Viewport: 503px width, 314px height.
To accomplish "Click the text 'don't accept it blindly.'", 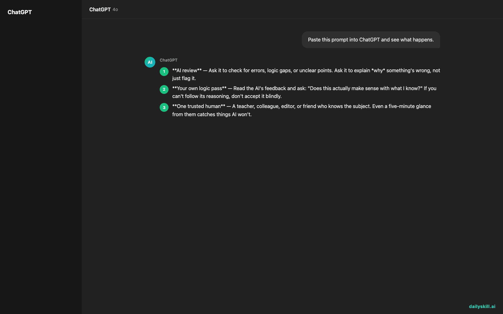I will [257, 96].
